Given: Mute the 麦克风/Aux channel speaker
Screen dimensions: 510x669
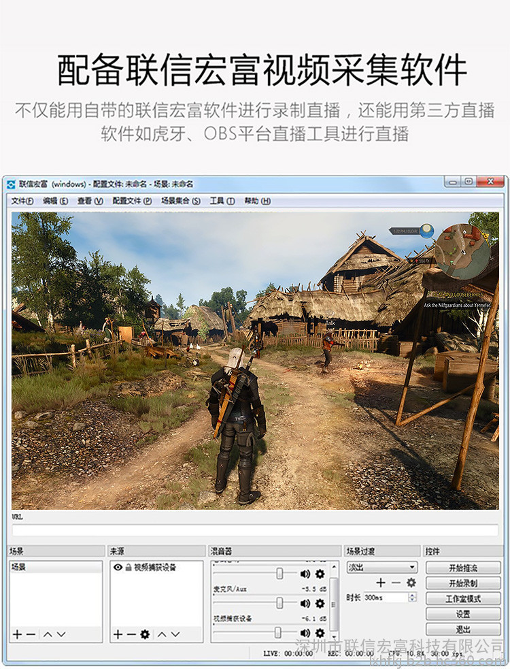Looking at the screenshot, I should coord(305,603).
